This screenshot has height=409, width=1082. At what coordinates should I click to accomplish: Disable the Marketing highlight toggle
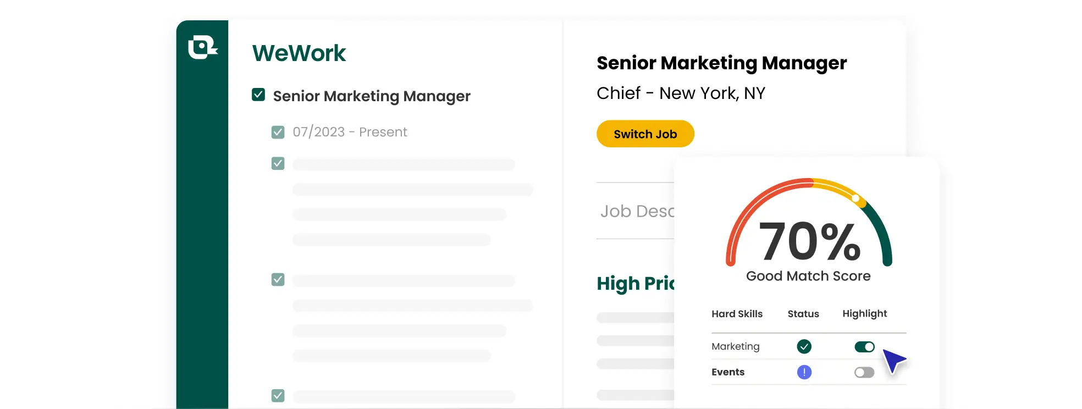point(864,346)
